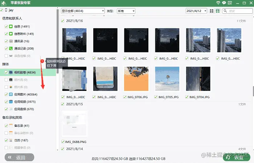Click the Message Attachments (149) icon
Image resolution: width=254 pixels, height=163 pixels.
[11, 34]
